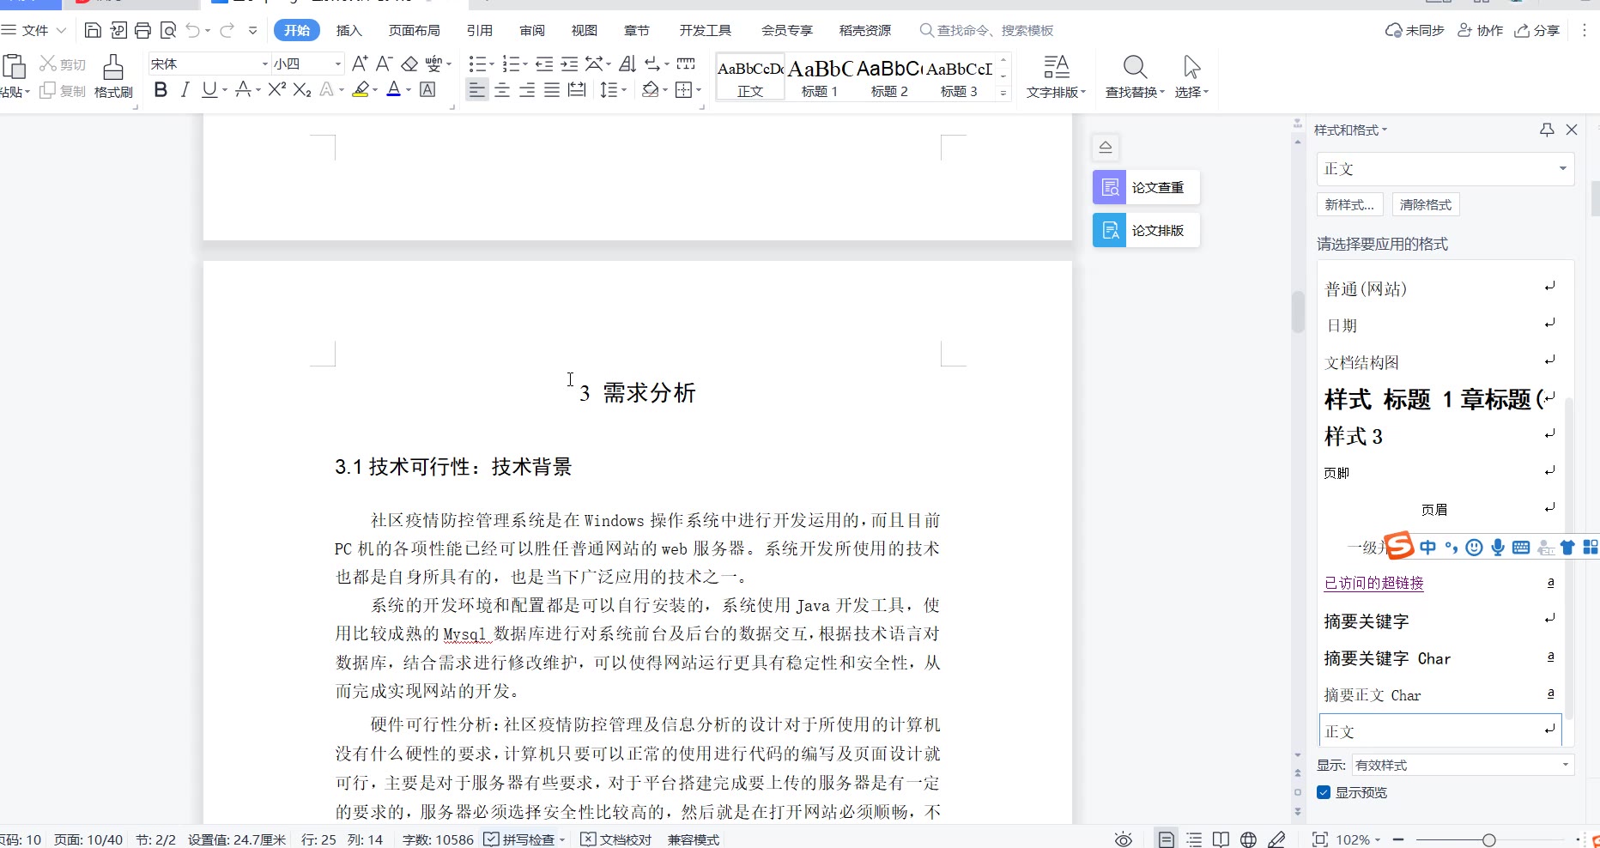Click the Clear Formatting eraser icon
Image resolution: width=1600 pixels, height=848 pixels.
click(409, 64)
